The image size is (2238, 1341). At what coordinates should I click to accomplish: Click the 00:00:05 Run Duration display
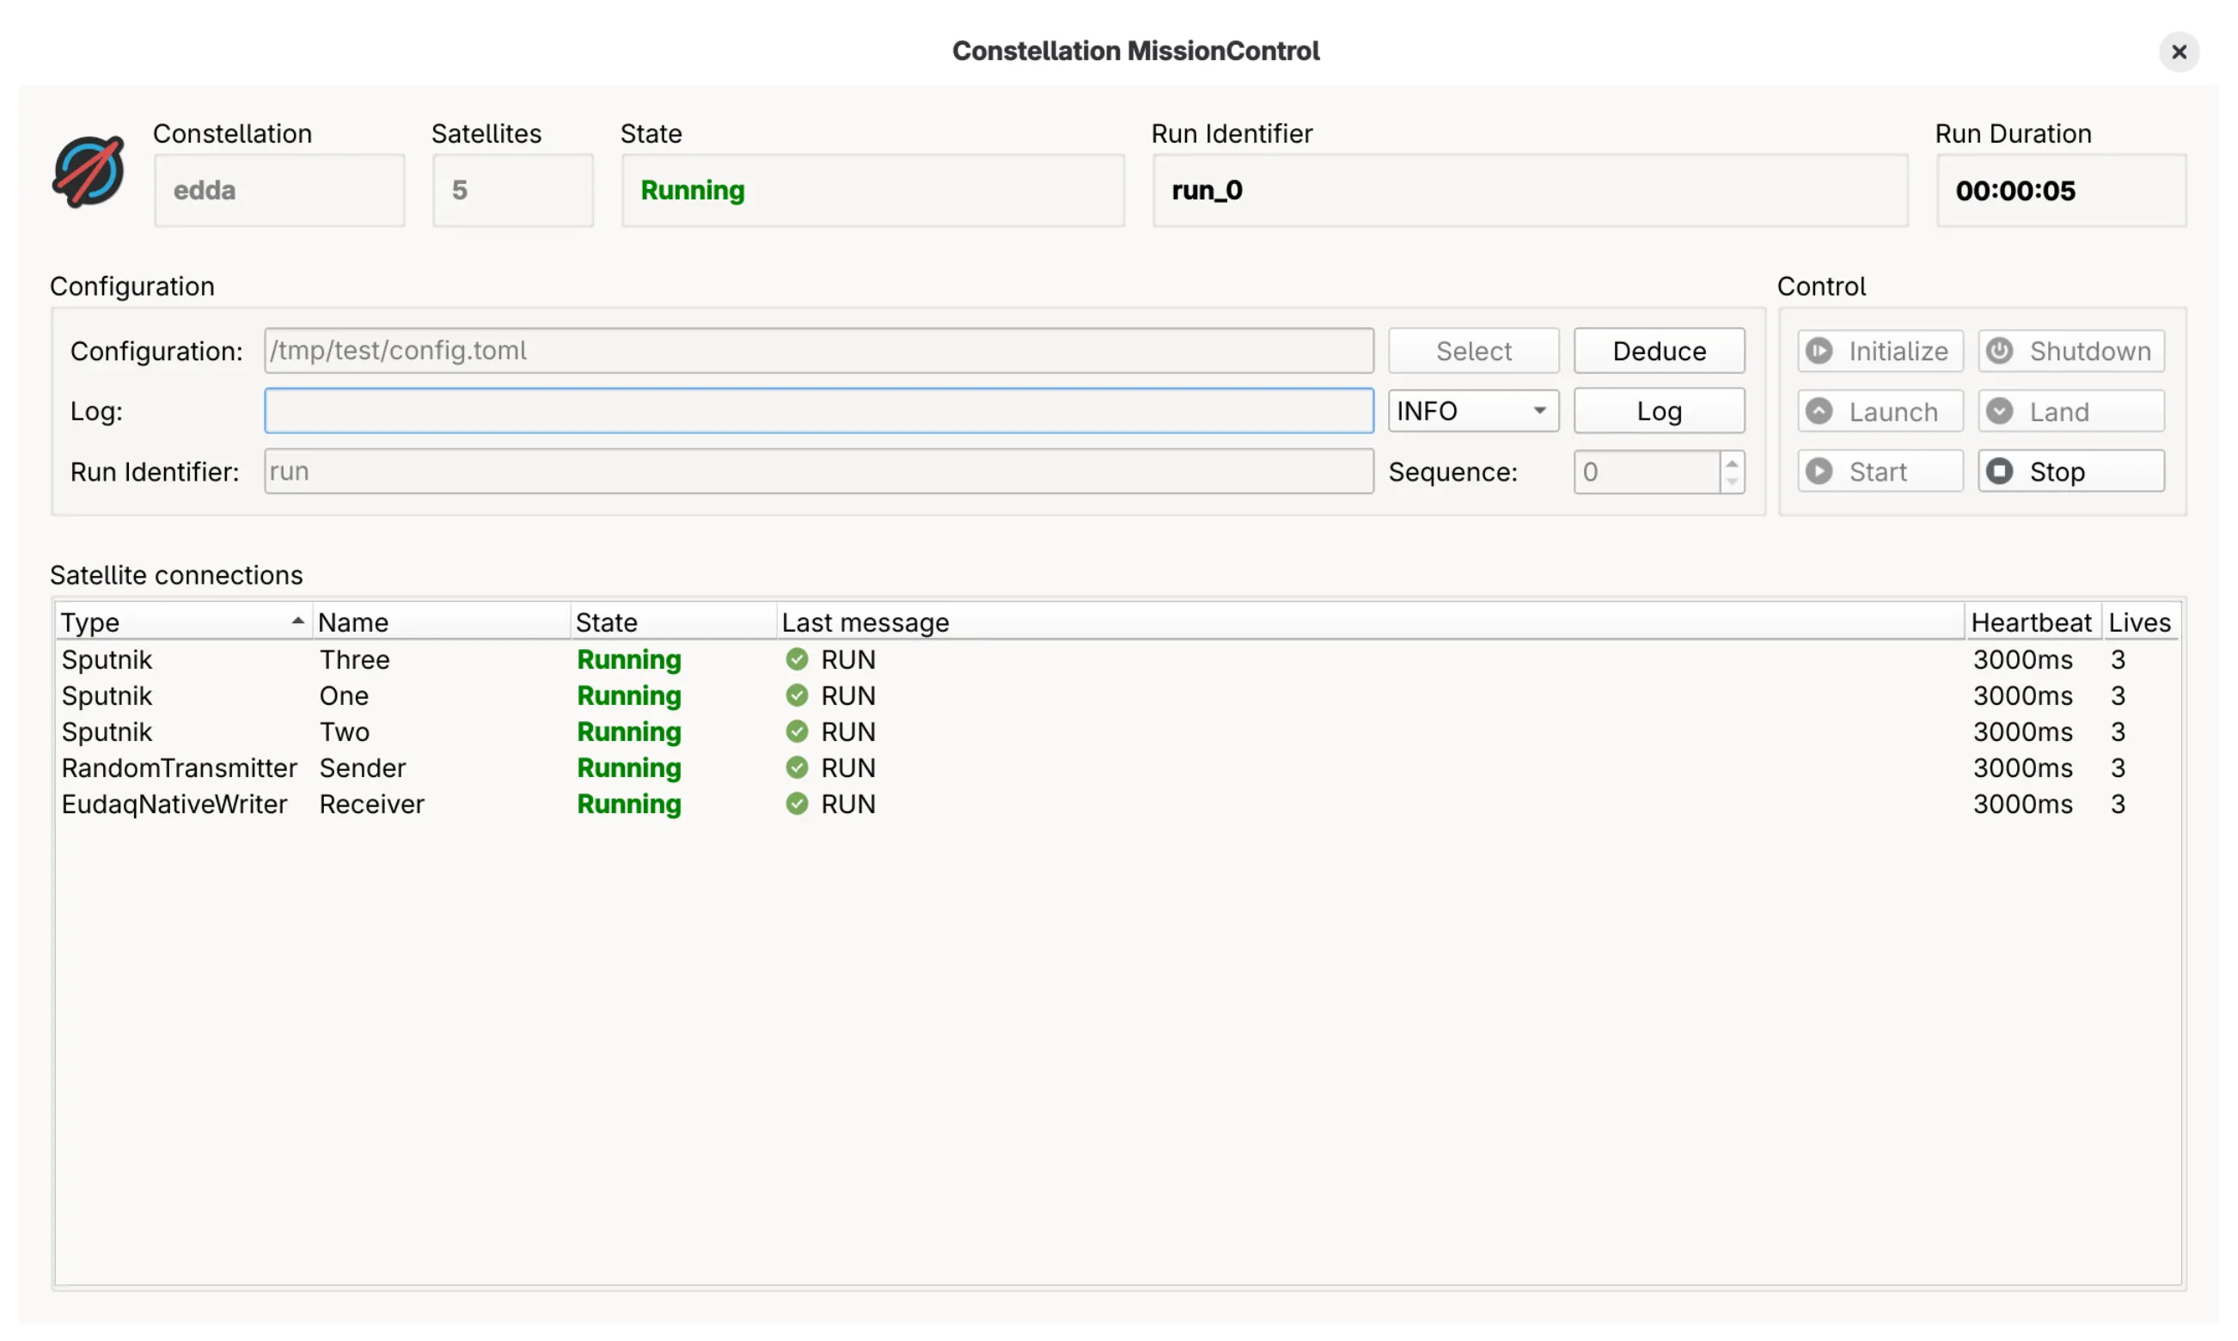pyautogui.click(x=2061, y=190)
